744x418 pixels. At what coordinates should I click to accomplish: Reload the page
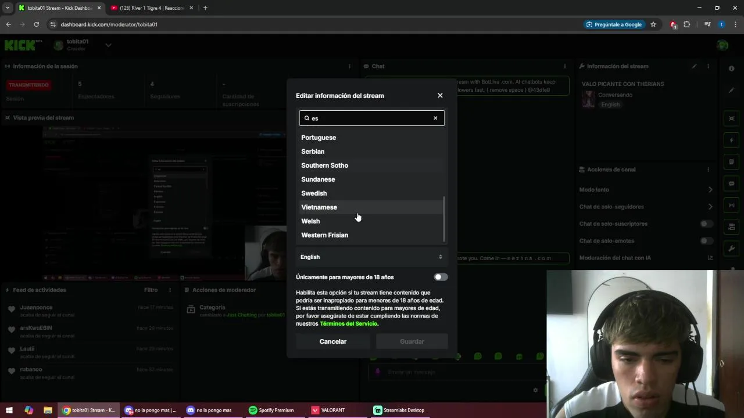pos(36,24)
